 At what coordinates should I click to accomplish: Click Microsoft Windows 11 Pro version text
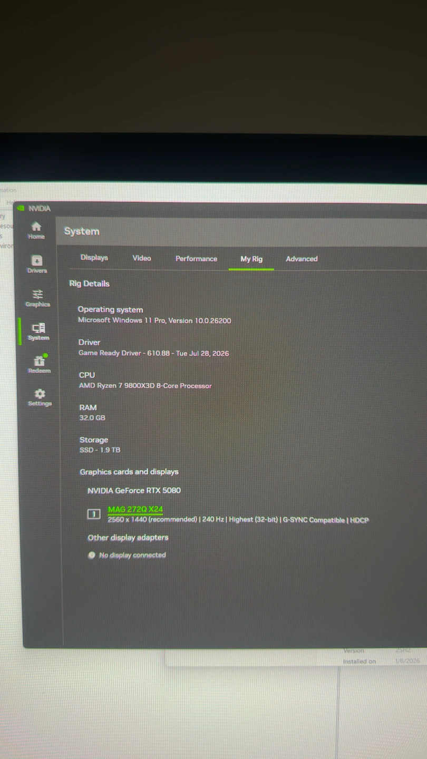154,320
